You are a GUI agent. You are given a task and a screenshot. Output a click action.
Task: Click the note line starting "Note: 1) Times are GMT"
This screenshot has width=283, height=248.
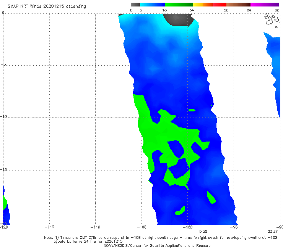(161, 238)
